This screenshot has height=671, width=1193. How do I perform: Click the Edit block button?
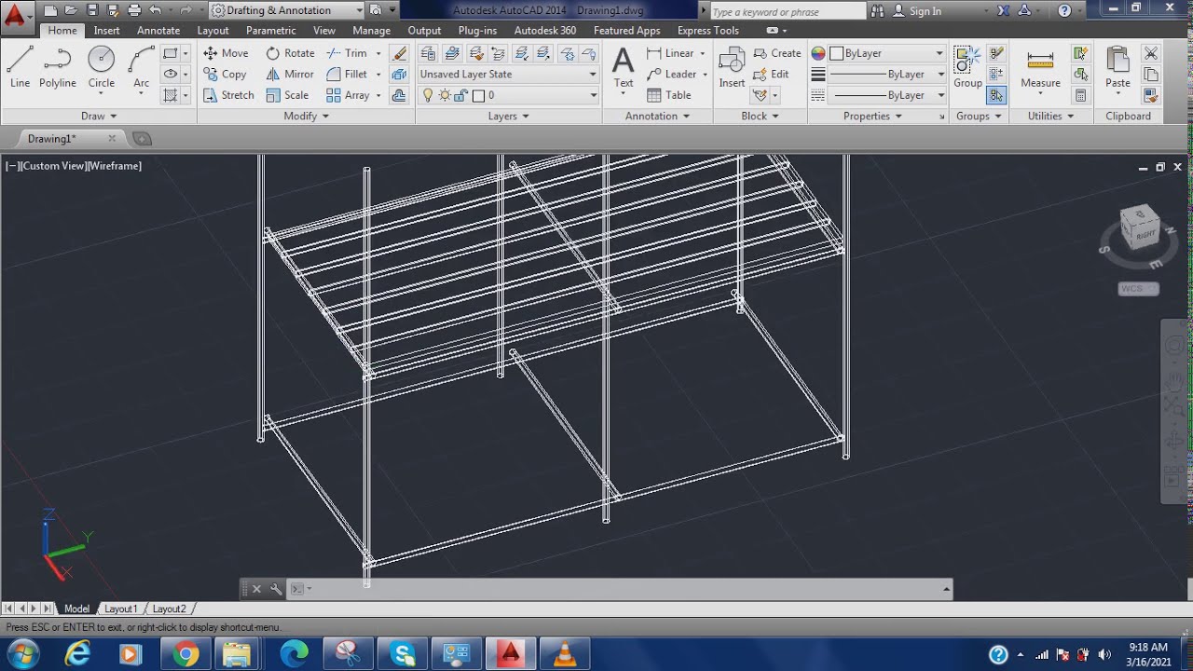[x=772, y=74]
